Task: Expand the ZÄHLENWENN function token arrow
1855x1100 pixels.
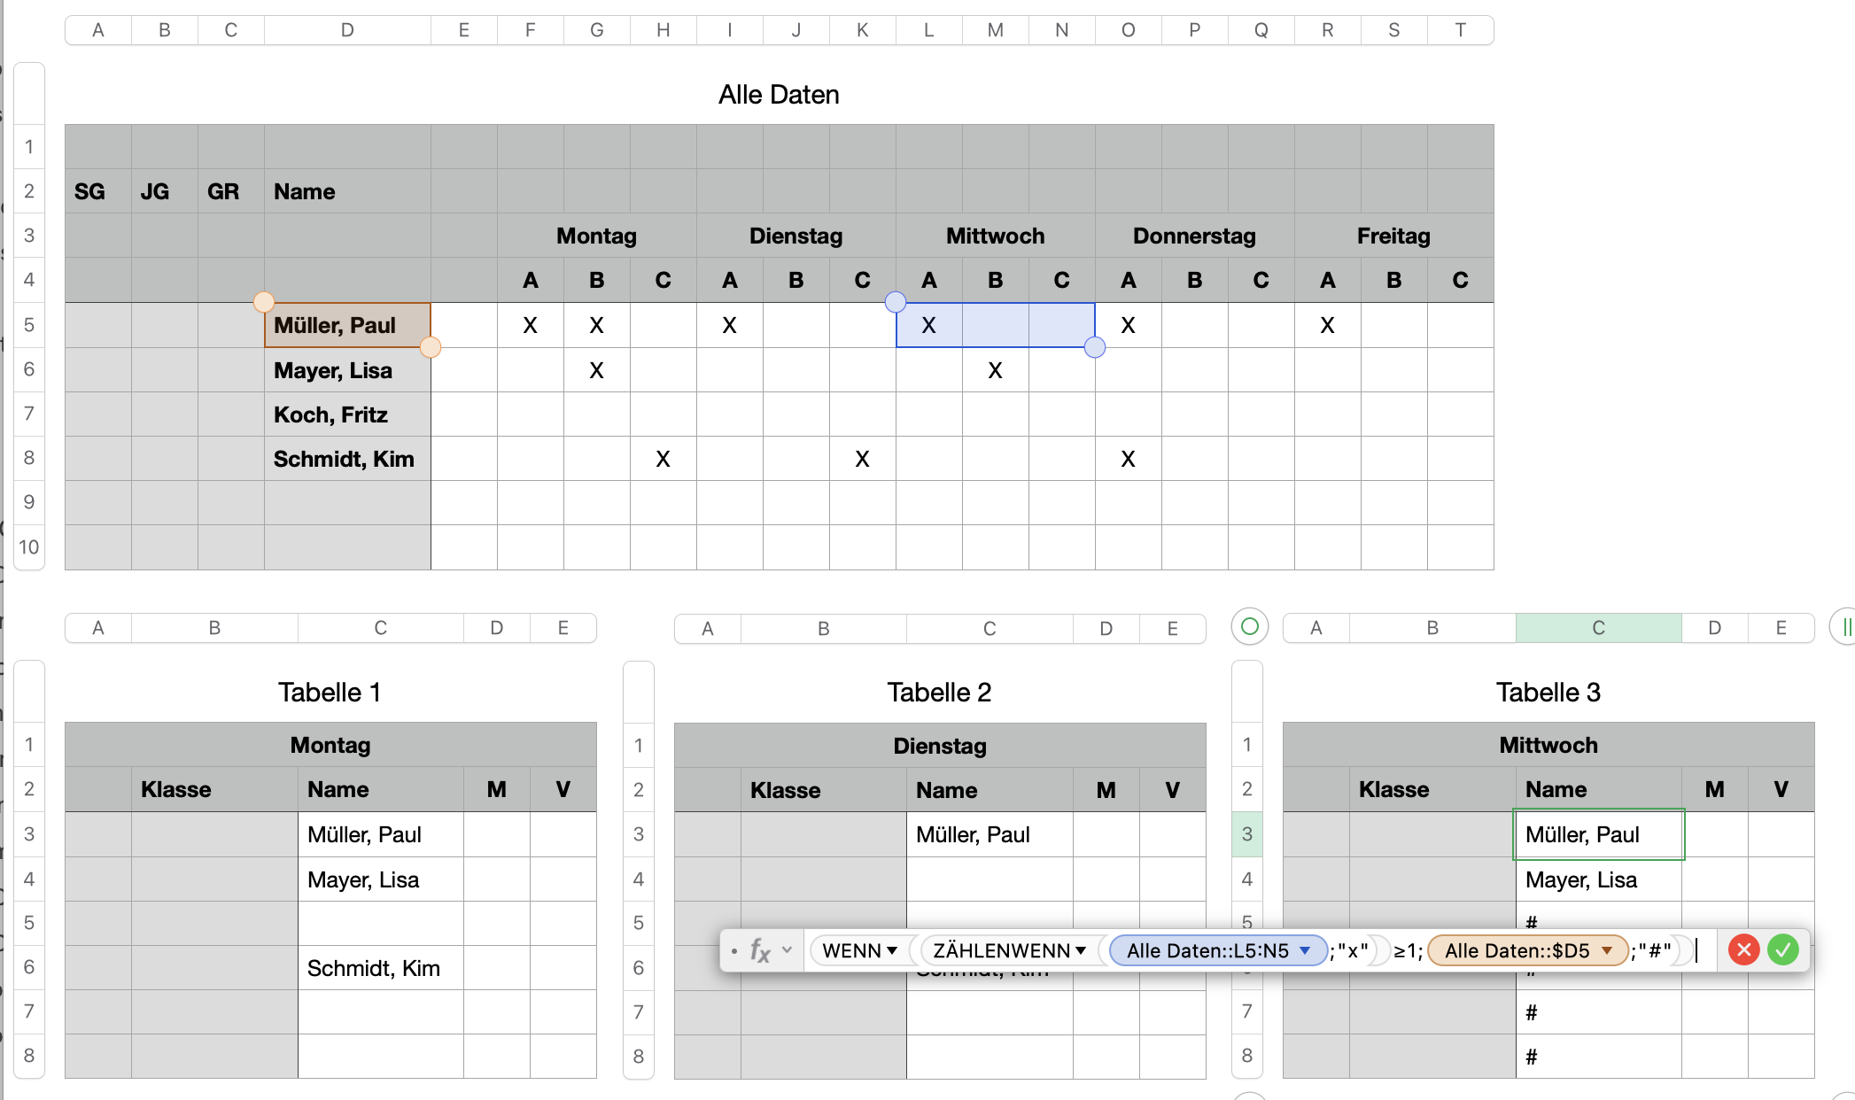Action: (x=1081, y=950)
